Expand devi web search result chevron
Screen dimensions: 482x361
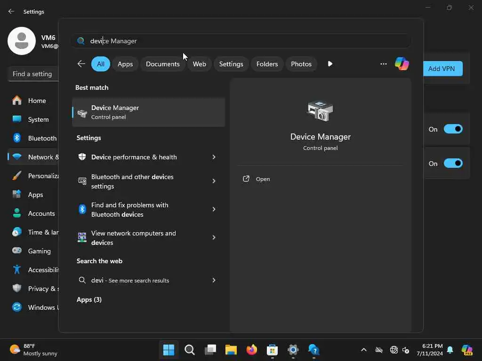214,280
